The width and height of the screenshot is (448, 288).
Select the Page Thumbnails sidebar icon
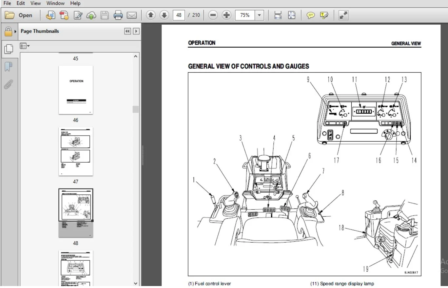click(x=8, y=49)
